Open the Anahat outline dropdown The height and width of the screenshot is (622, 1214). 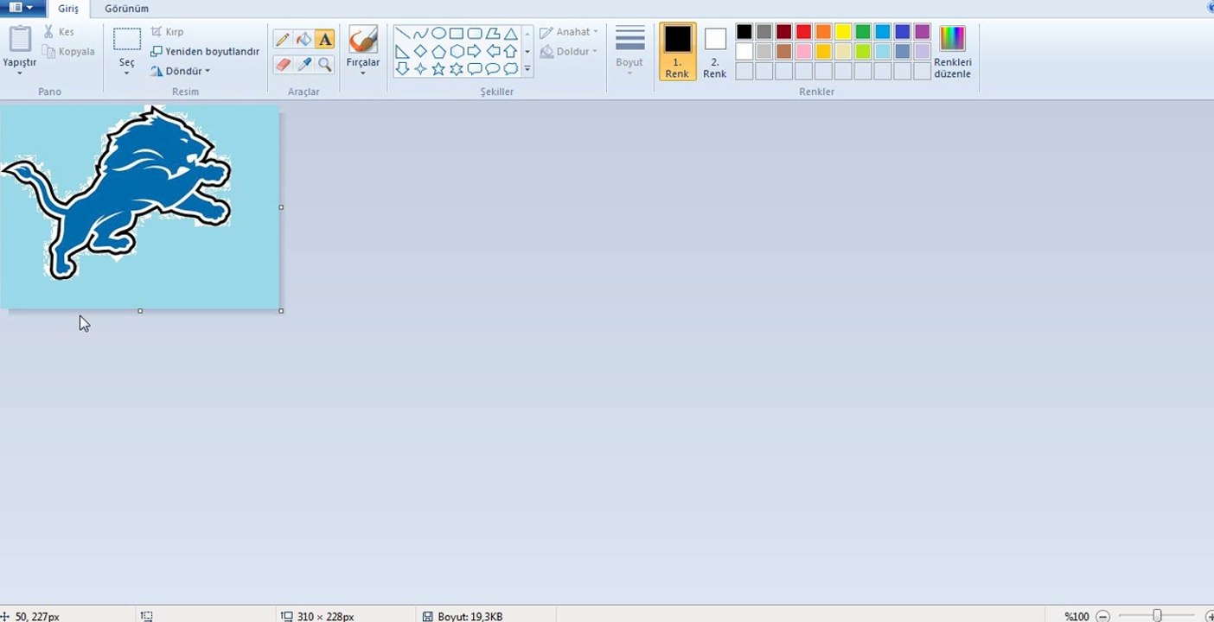tap(569, 32)
